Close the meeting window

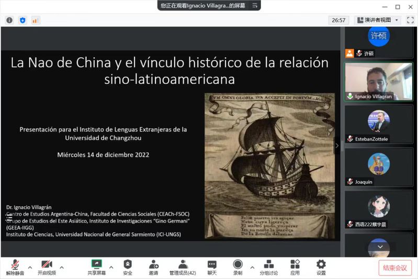(411, 7)
